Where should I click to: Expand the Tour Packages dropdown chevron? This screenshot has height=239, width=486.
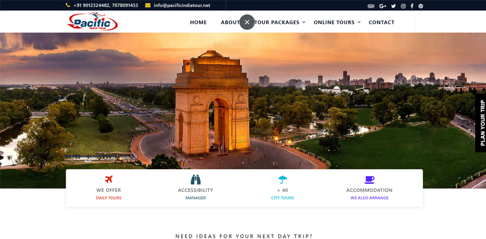pyautogui.click(x=304, y=22)
